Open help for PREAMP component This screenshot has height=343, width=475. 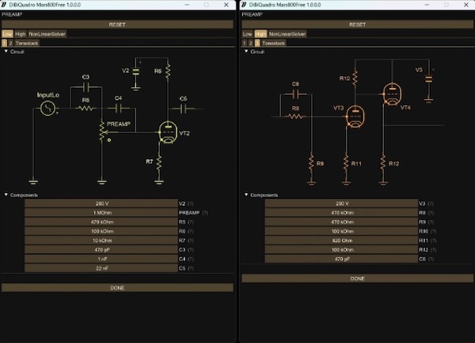tap(205, 213)
